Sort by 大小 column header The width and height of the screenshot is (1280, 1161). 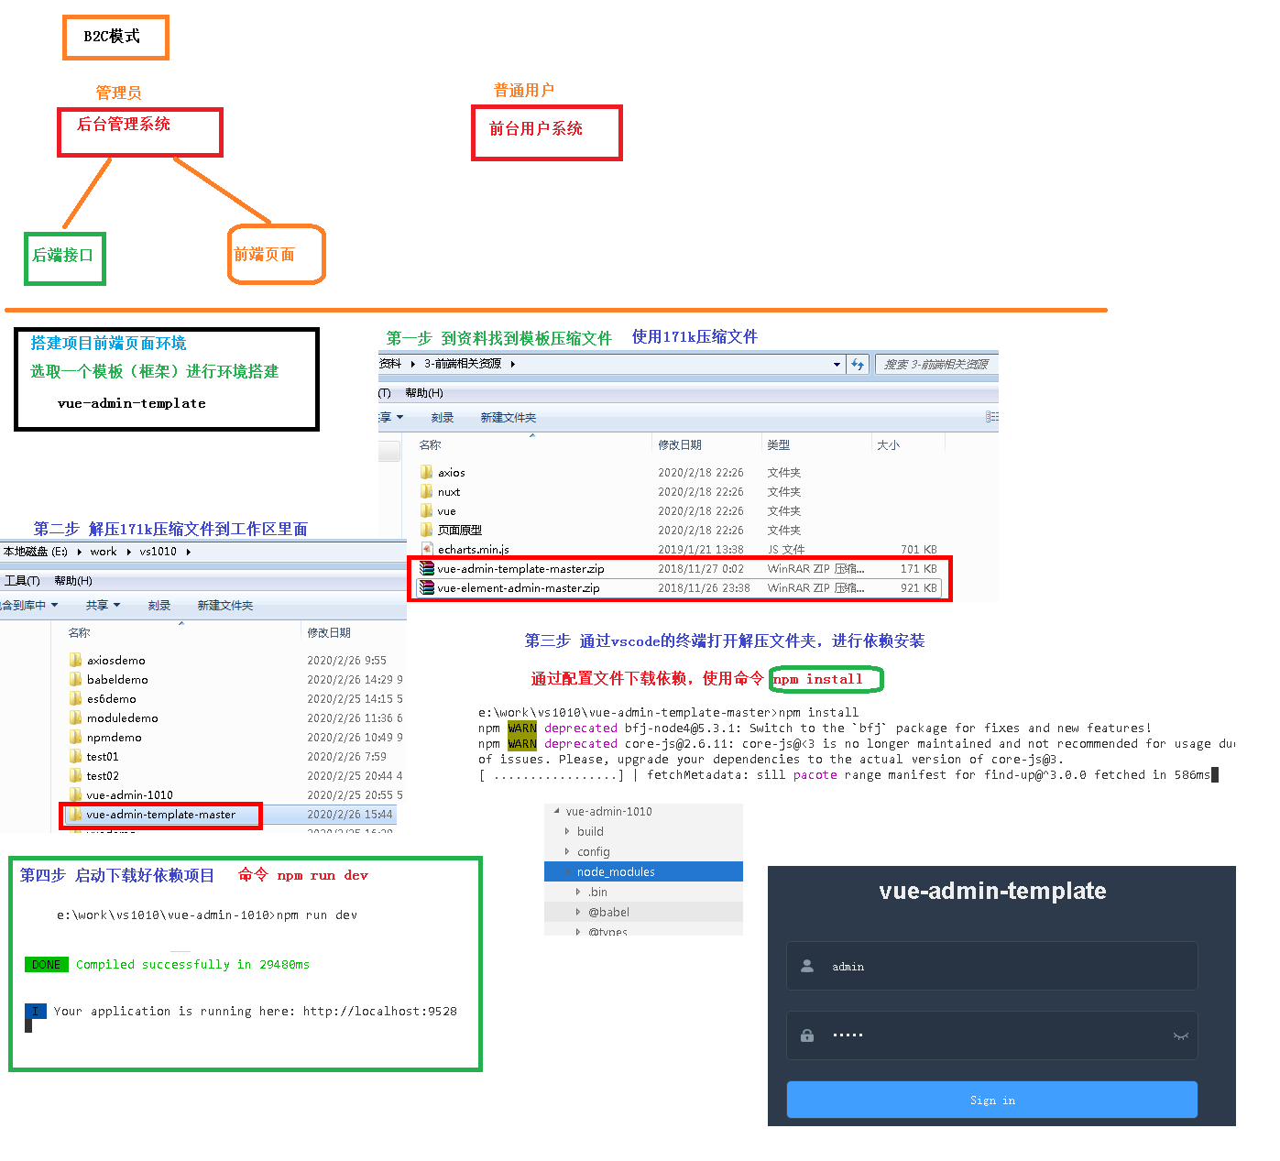(888, 444)
